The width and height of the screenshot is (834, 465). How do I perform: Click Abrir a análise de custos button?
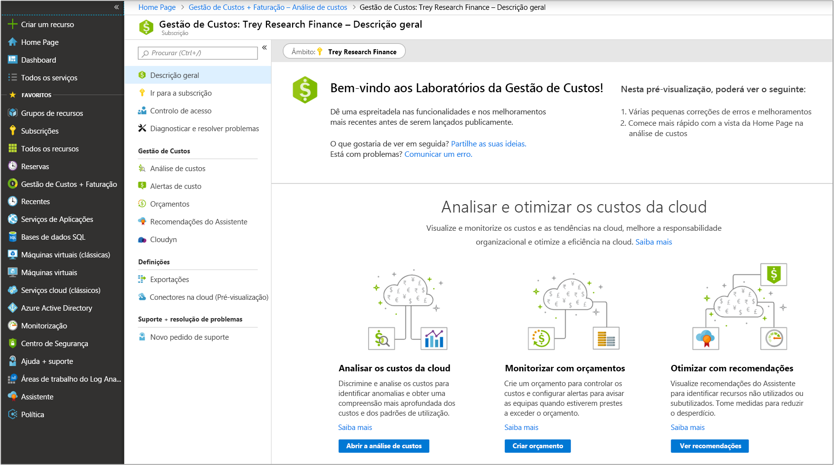[384, 446]
